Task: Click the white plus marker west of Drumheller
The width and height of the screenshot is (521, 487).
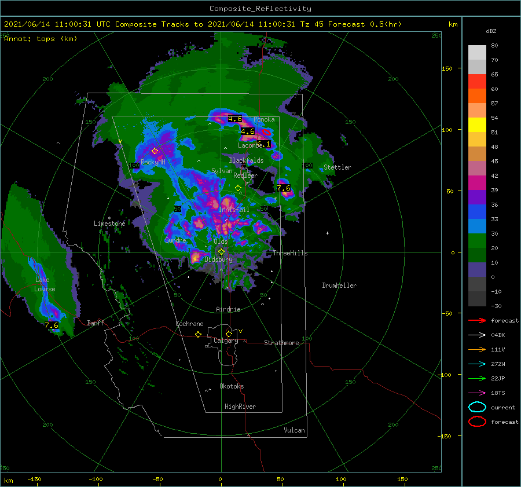Action: [327, 233]
